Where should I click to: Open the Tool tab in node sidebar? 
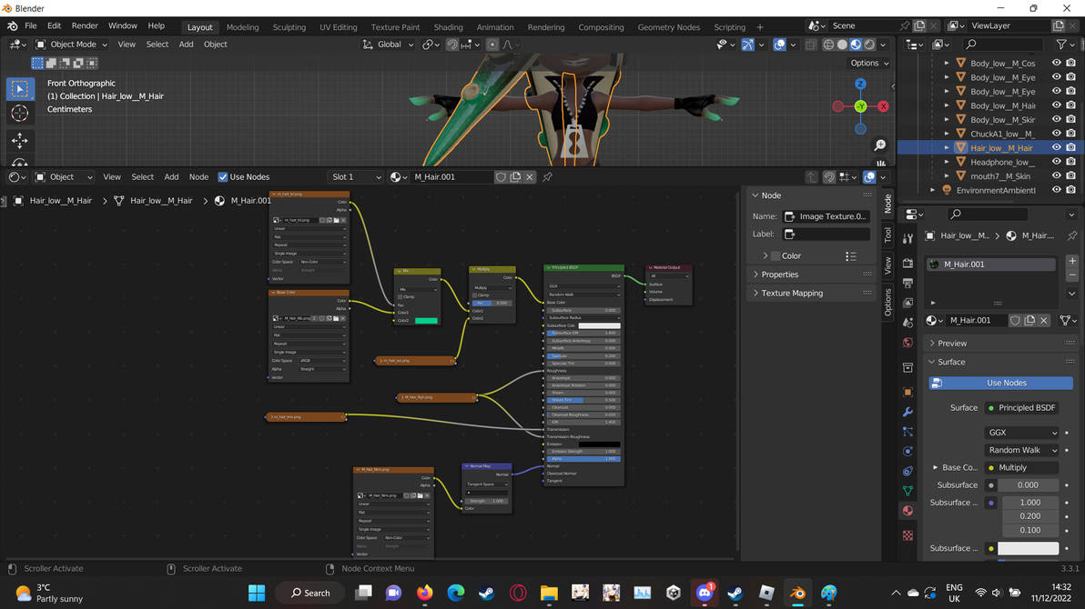[887, 235]
